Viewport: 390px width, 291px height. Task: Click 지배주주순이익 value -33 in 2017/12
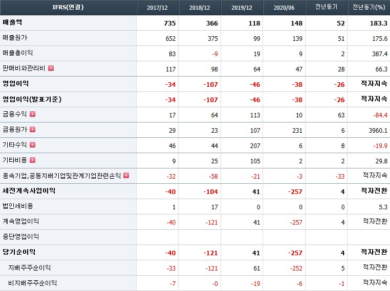point(171,269)
